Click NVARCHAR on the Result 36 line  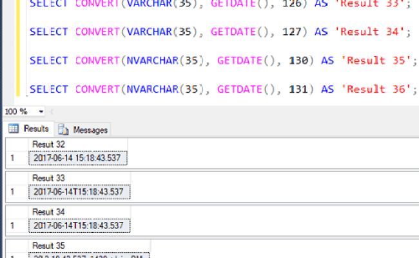coord(152,89)
